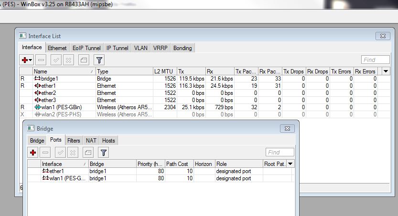This screenshot has width=398, height=216.
Task: Switch to the Bridge tab in Bridge window
Action: [x=37, y=140]
